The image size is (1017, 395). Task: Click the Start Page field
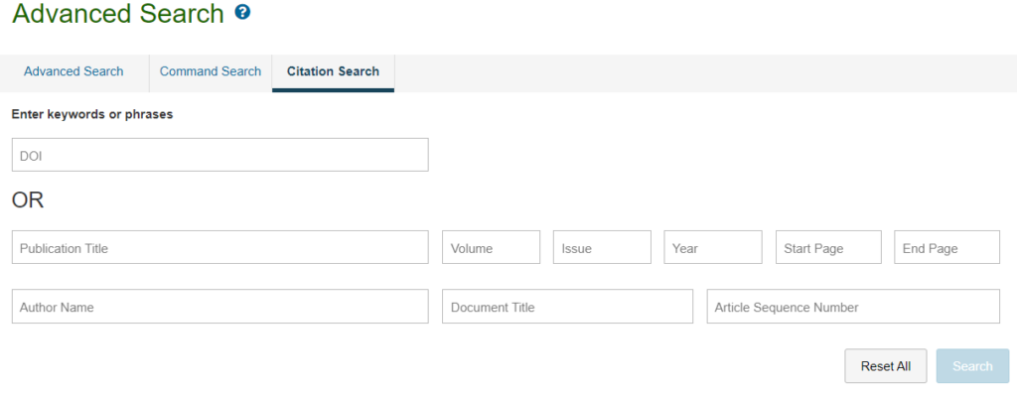coord(828,247)
